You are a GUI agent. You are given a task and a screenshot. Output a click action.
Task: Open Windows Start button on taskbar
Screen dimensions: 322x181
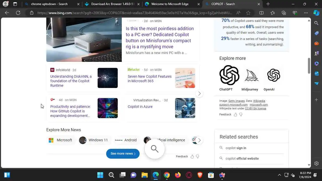[x=100, y=175]
